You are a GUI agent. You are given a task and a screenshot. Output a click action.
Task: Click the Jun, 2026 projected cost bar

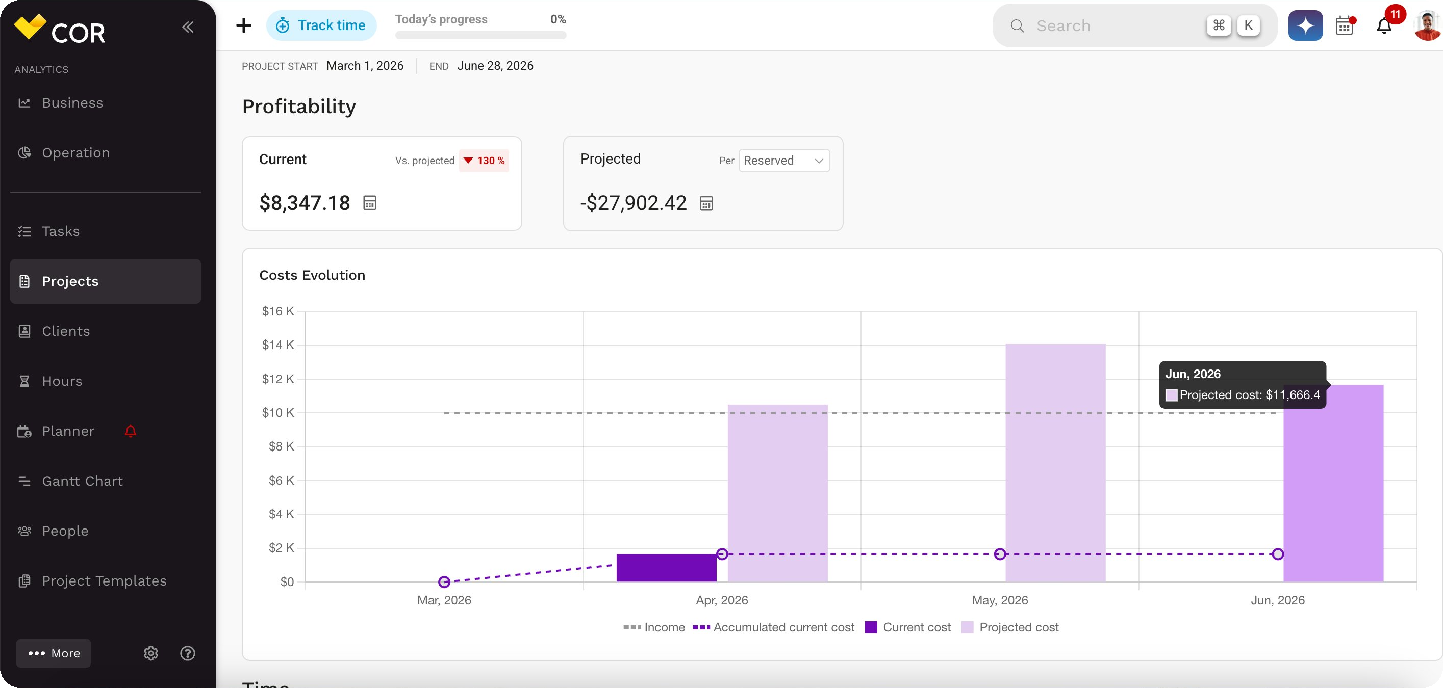(x=1333, y=483)
